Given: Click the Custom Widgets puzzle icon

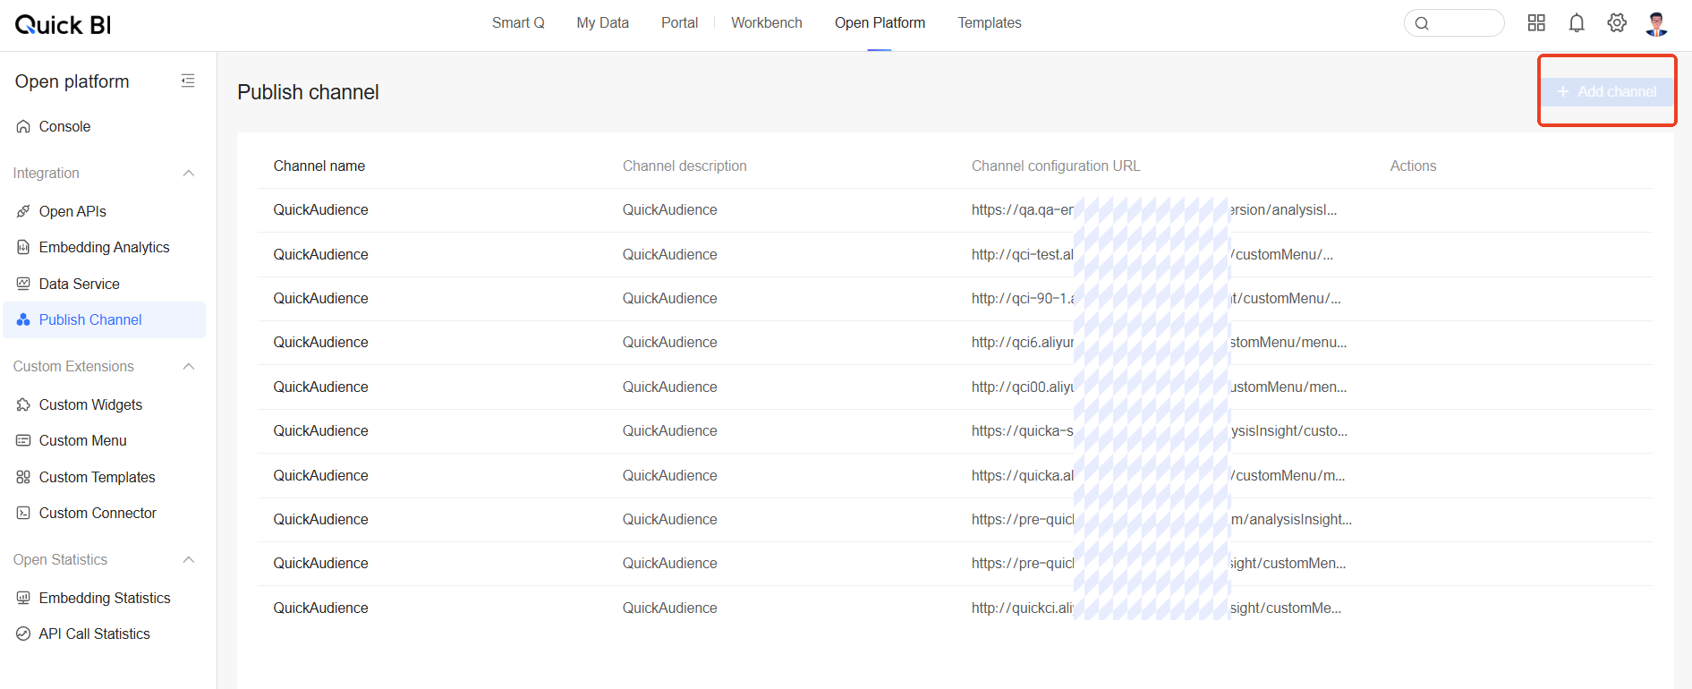Looking at the screenshot, I should click(23, 405).
